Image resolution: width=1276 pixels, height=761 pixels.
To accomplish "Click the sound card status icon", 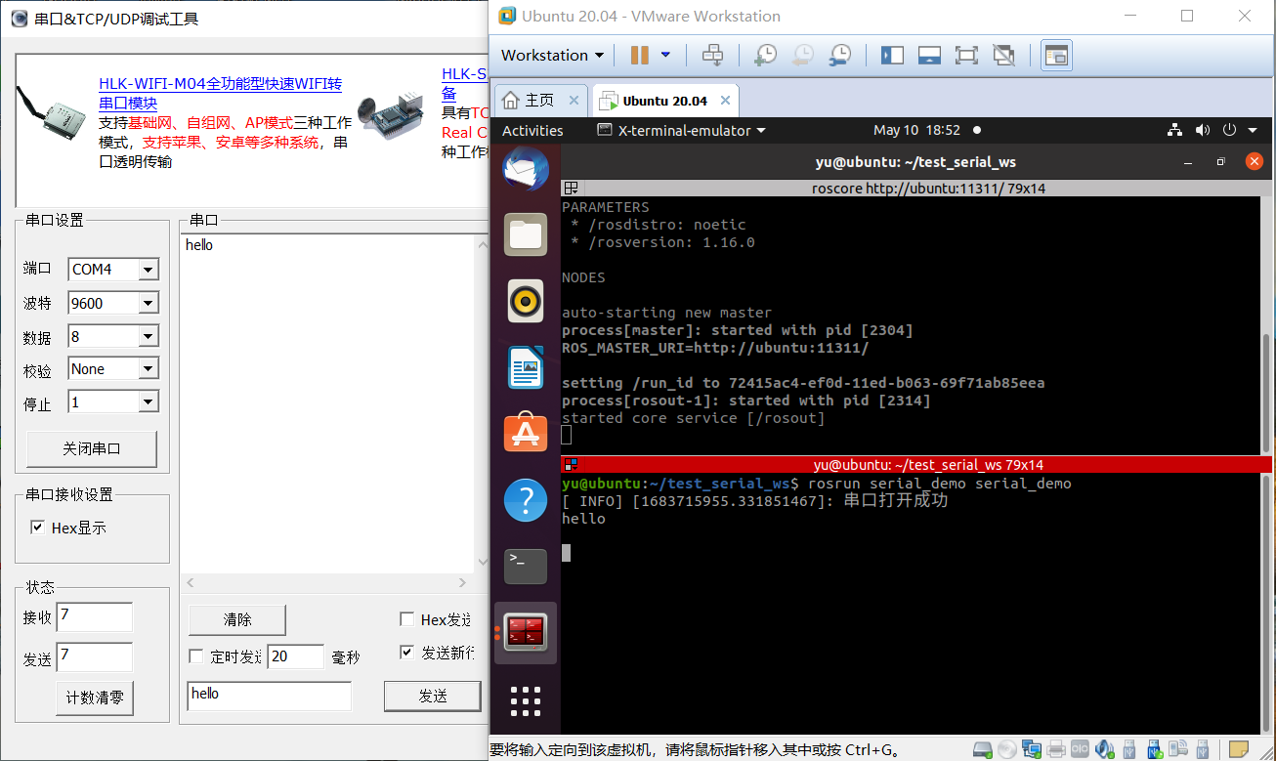I will (x=1104, y=749).
